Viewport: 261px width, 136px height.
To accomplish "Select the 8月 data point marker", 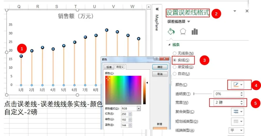I will 96,35.
